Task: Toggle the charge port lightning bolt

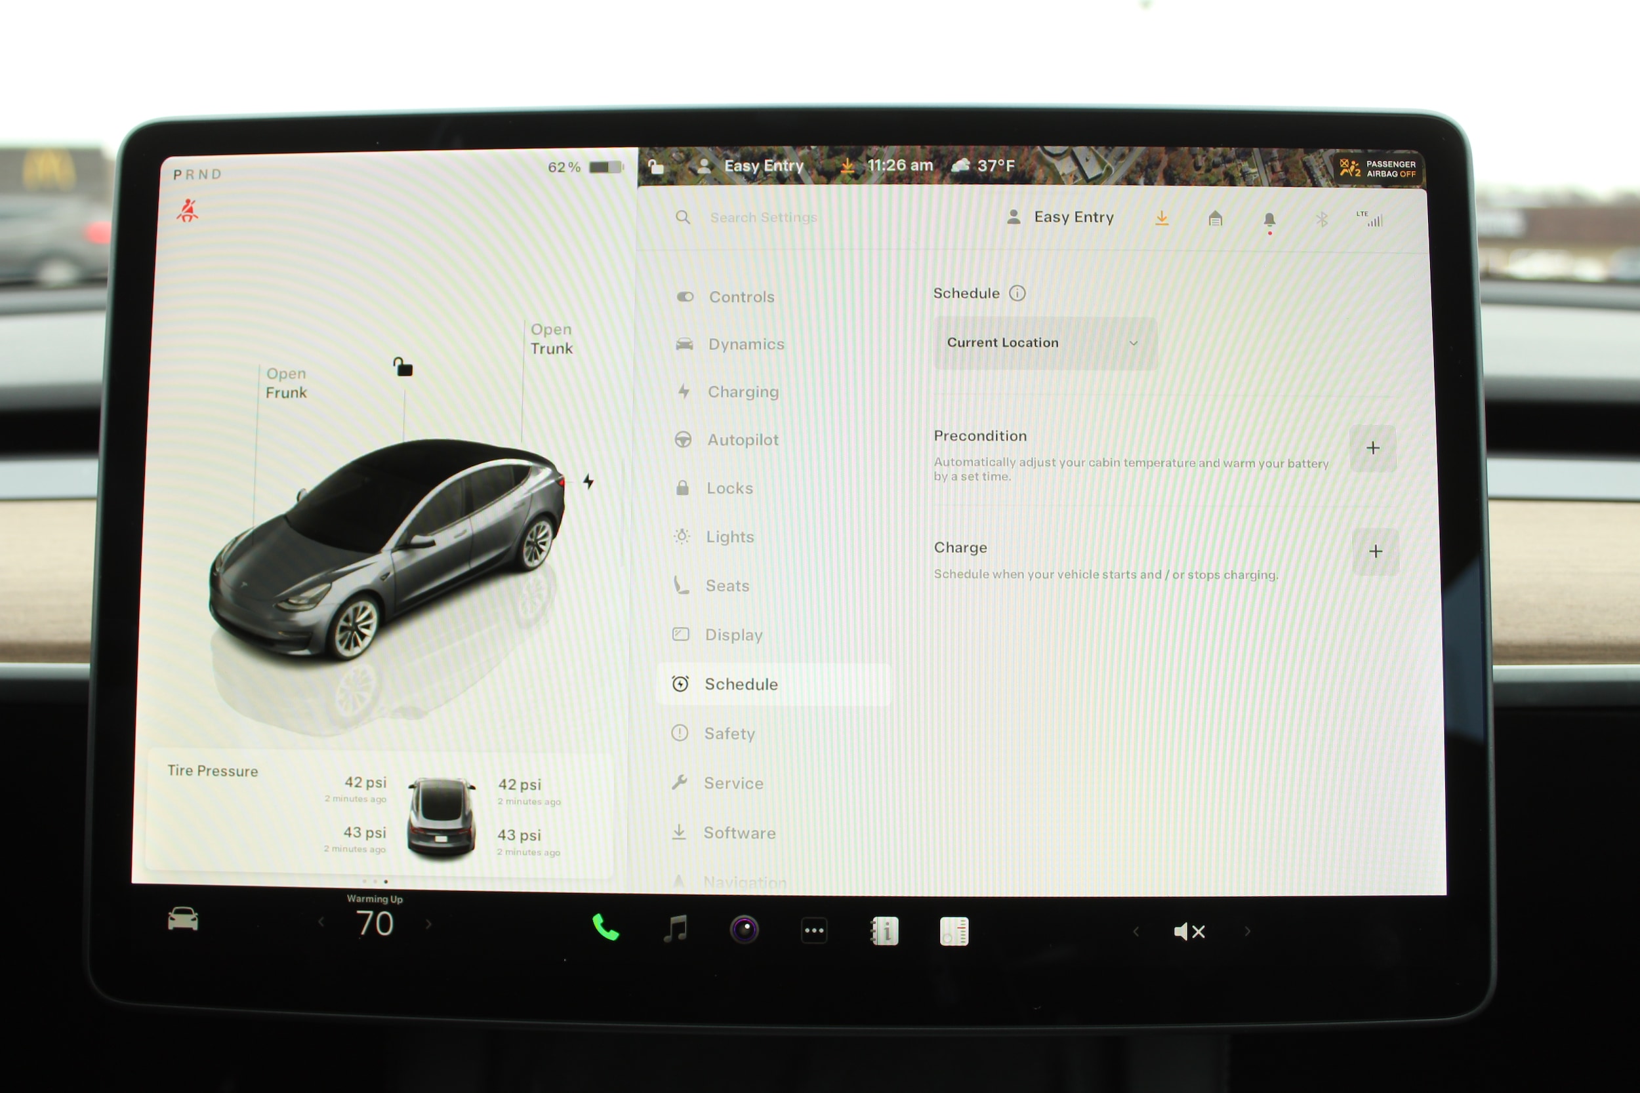Action: [x=588, y=481]
